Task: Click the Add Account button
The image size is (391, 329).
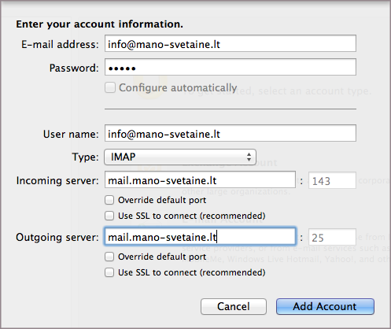Action: tap(325, 306)
